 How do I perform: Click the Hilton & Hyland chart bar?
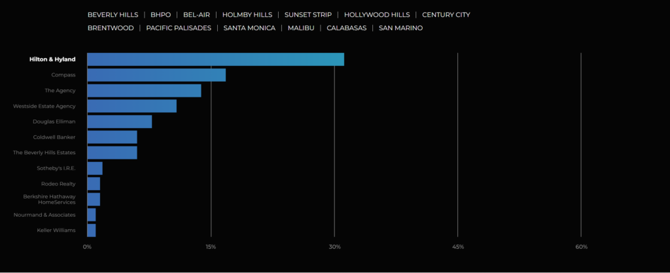pos(215,59)
